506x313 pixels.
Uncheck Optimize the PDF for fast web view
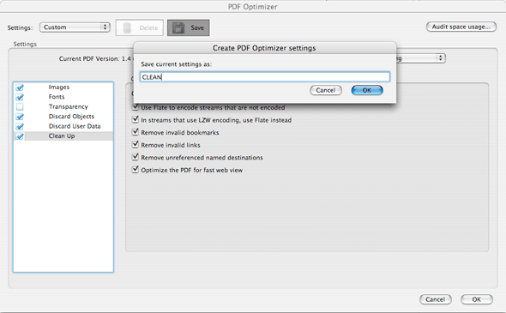click(136, 170)
